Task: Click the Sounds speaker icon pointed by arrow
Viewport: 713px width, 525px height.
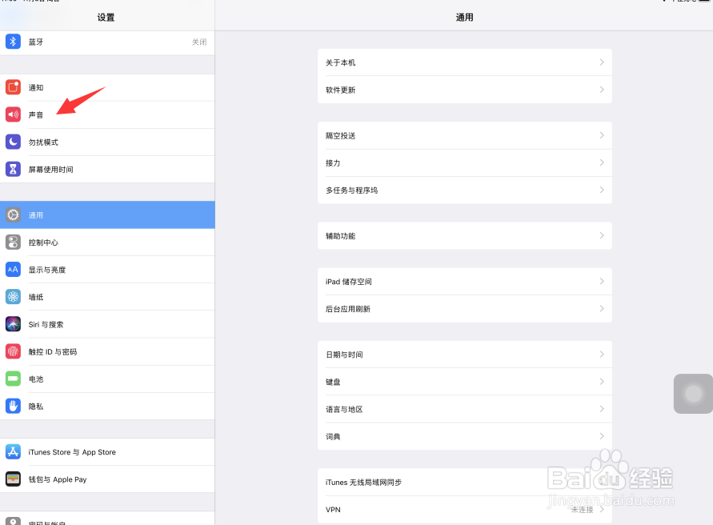Action: [x=13, y=114]
